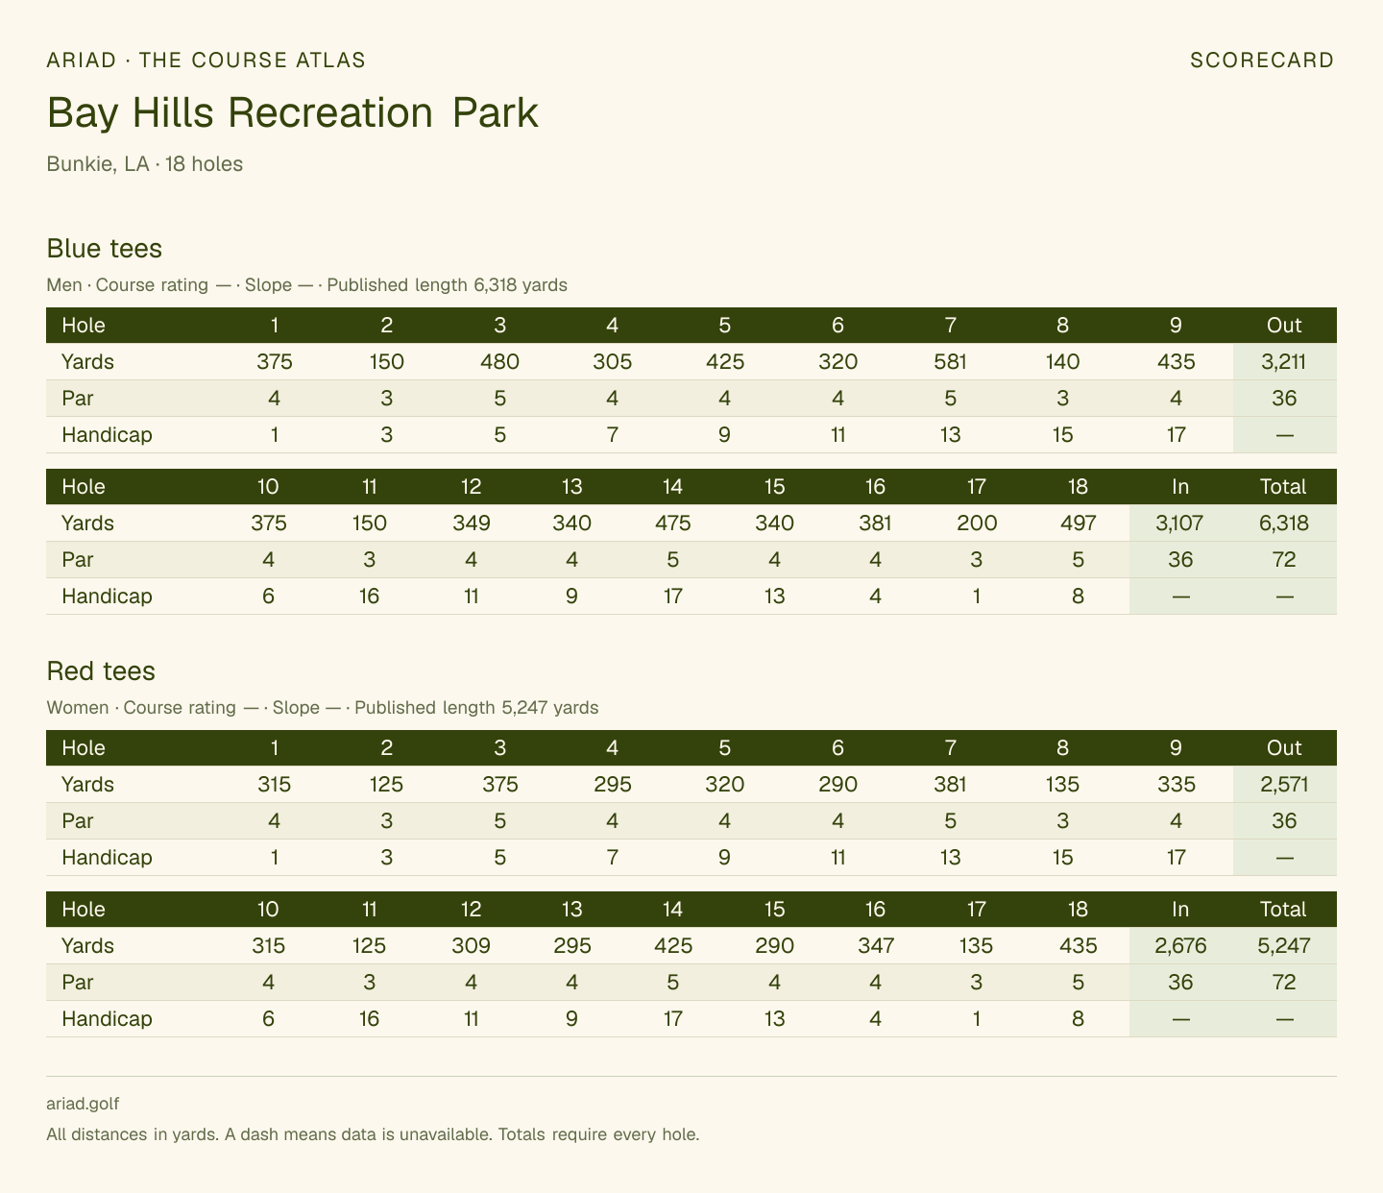Click the Red tees back nine total 2,676
1383x1193 pixels.
pos(1180,946)
